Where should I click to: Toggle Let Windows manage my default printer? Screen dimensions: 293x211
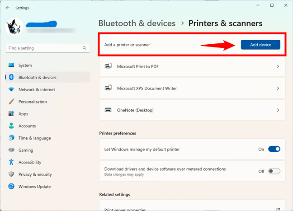[274, 149]
